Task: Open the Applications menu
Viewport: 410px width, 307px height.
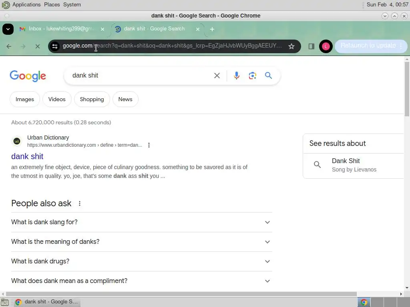Action: [26, 5]
